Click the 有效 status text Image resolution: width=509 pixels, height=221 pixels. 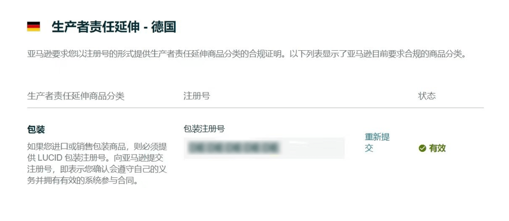click(x=437, y=149)
